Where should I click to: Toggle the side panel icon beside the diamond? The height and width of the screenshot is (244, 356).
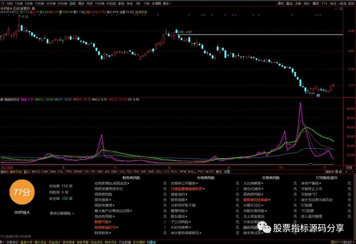341,9
